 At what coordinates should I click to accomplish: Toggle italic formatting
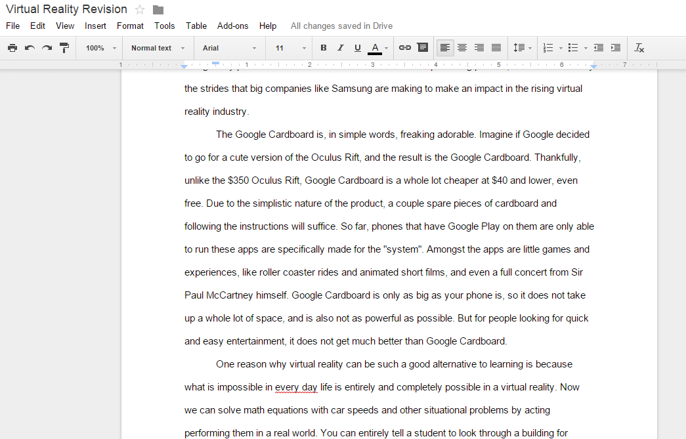click(341, 48)
